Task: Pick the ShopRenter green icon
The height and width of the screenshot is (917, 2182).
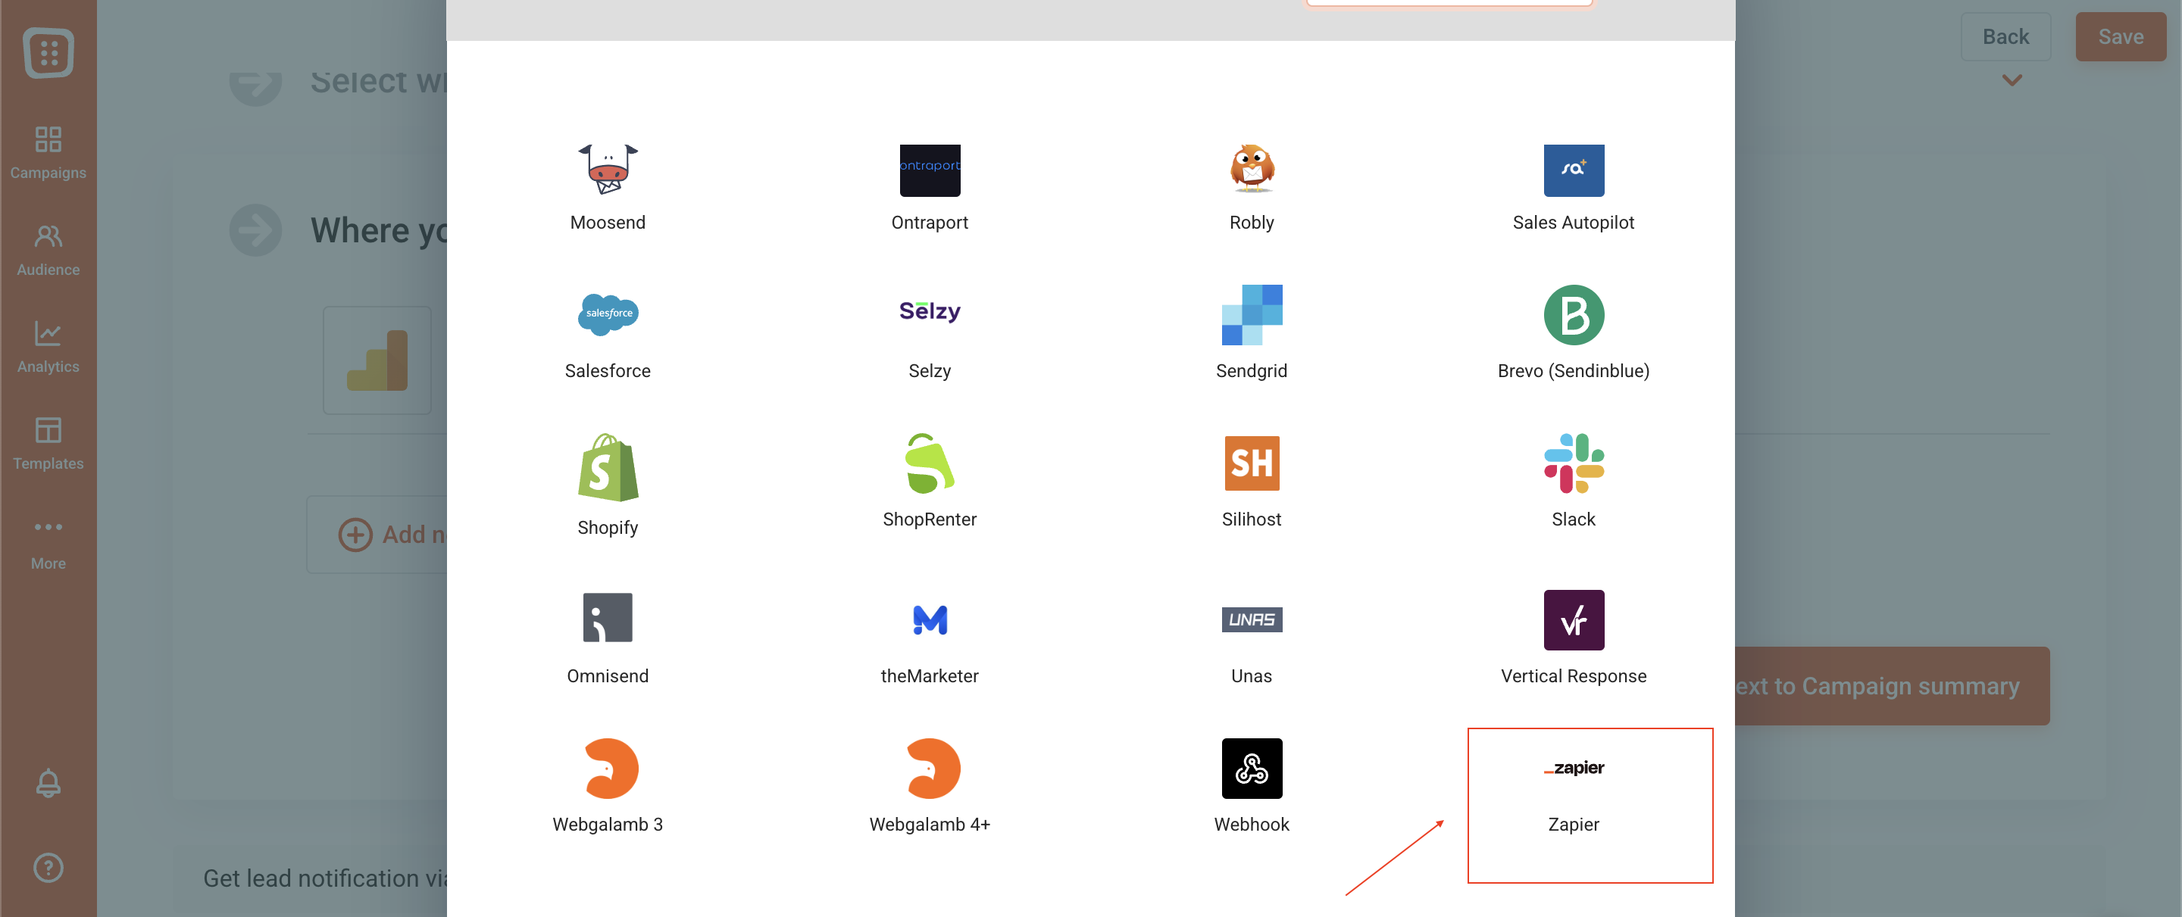Action: point(929,463)
